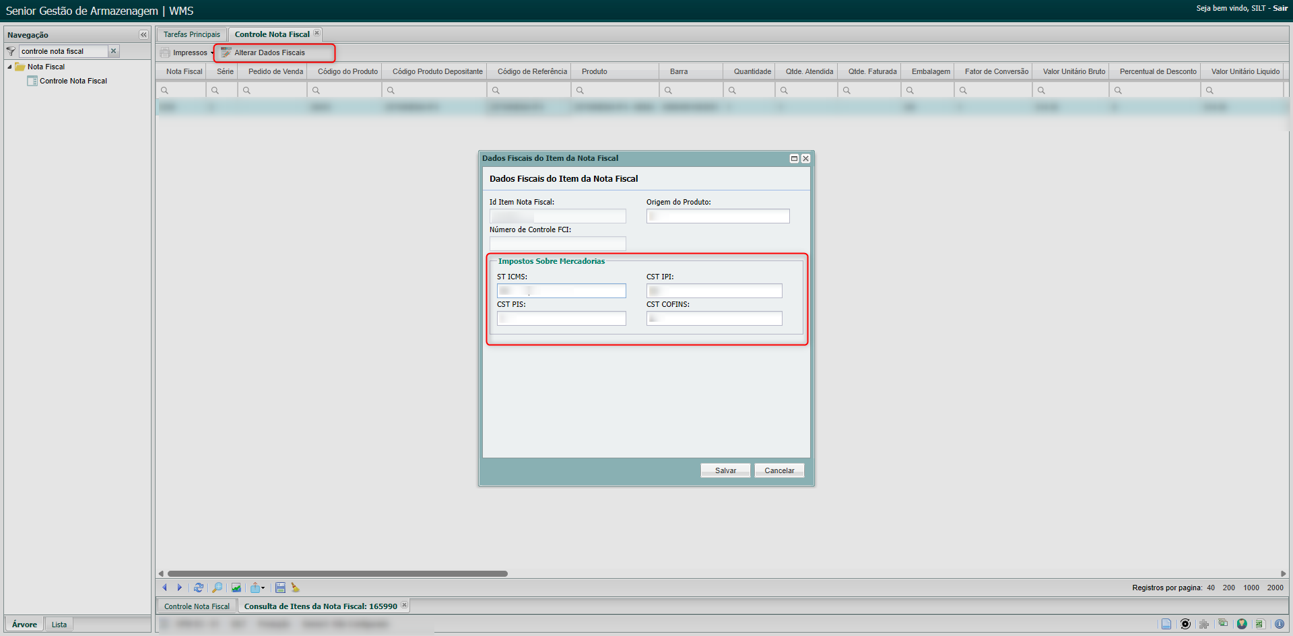Open the export dropdown arrow in bottom toolbar

click(263, 588)
